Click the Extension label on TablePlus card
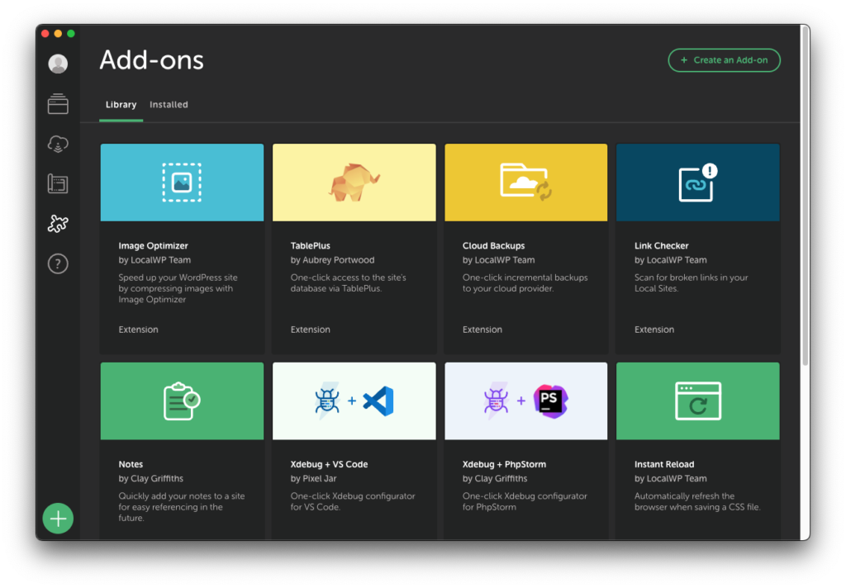 [311, 330]
